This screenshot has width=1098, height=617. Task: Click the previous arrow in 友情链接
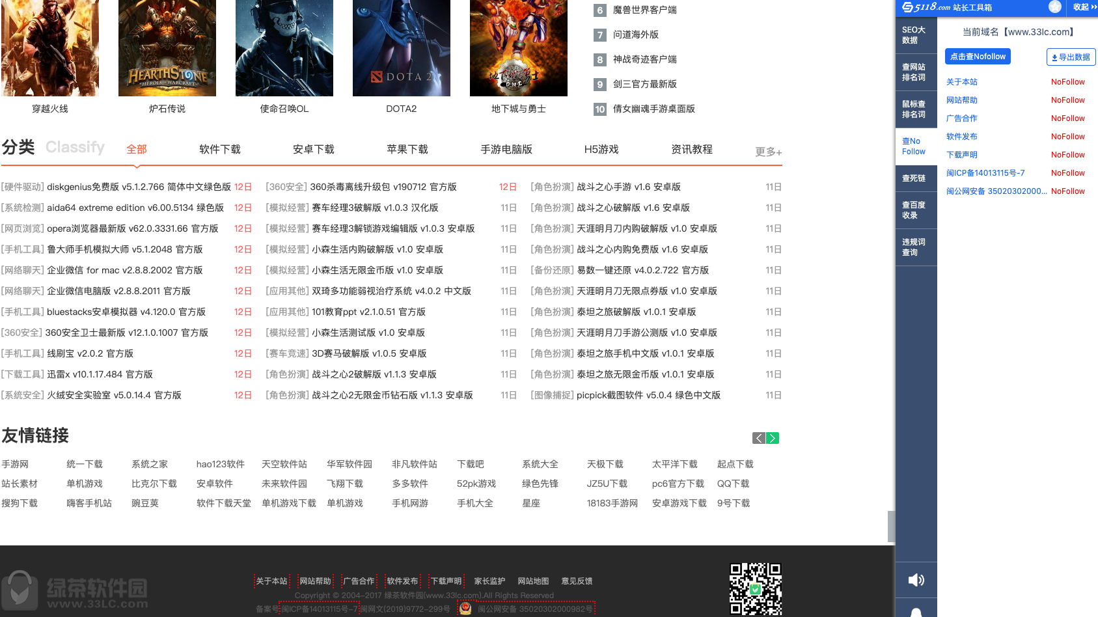point(759,438)
